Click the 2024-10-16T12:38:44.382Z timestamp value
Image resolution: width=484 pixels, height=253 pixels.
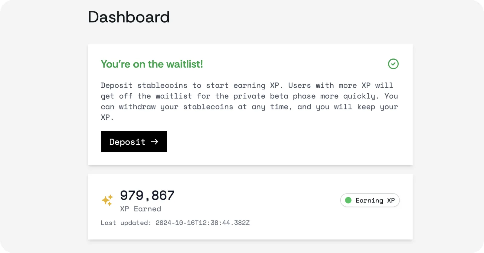(203, 223)
